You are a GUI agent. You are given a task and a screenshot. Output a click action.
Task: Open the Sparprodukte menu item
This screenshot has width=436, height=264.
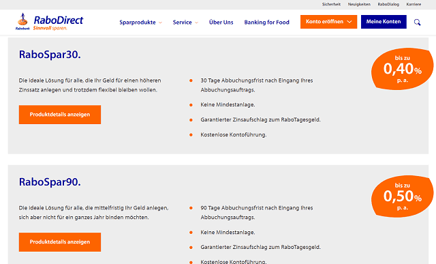[x=138, y=23]
